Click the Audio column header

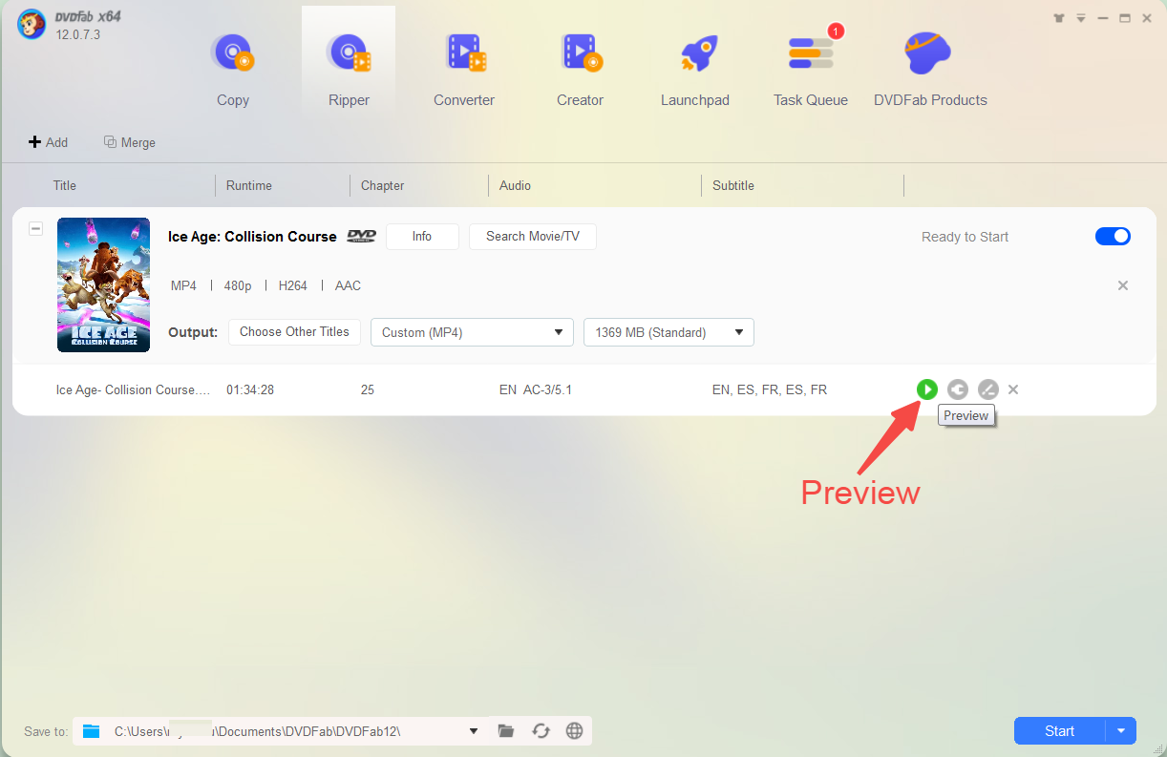click(x=516, y=185)
